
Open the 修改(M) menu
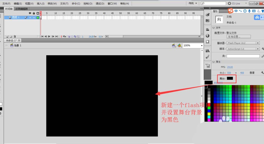click(x=52, y=3)
